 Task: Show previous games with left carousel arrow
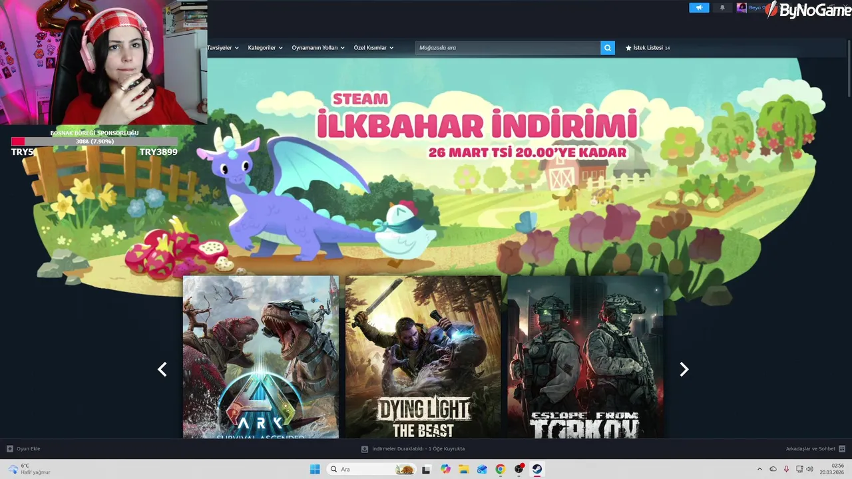[162, 369]
